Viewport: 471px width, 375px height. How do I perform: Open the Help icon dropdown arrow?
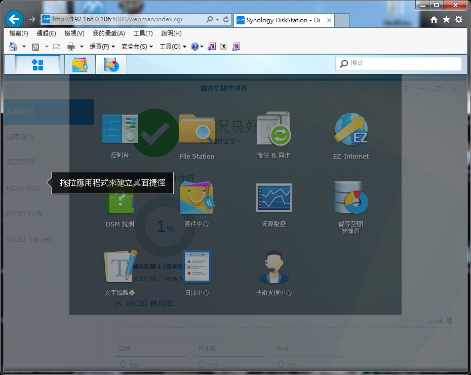click(x=202, y=47)
